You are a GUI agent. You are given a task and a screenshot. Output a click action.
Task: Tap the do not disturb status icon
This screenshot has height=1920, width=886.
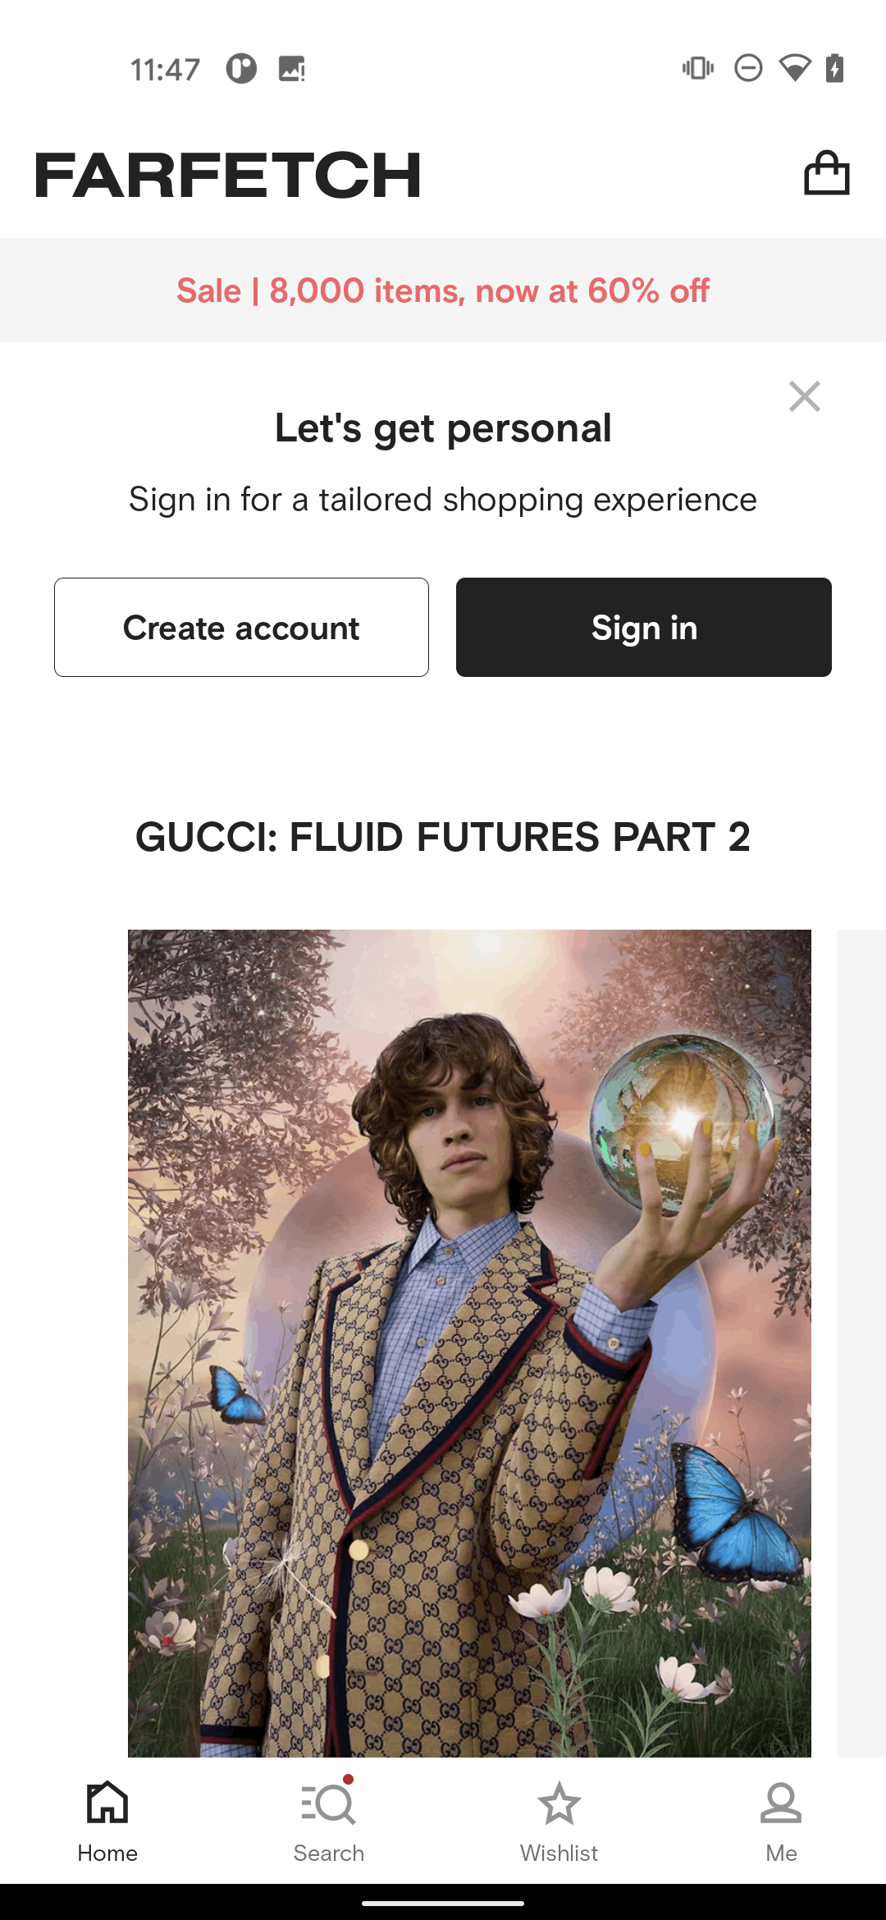tap(748, 68)
